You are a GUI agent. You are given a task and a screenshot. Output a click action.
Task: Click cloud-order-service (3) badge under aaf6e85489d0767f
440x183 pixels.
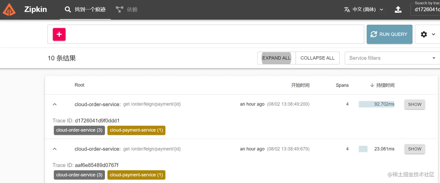pyautogui.click(x=79, y=175)
